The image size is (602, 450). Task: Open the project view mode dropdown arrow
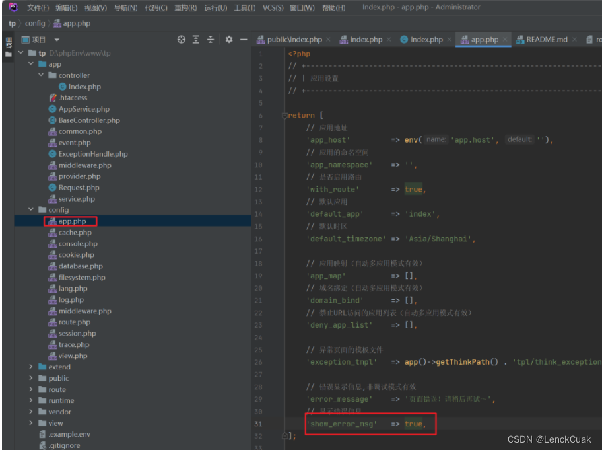(57, 40)
